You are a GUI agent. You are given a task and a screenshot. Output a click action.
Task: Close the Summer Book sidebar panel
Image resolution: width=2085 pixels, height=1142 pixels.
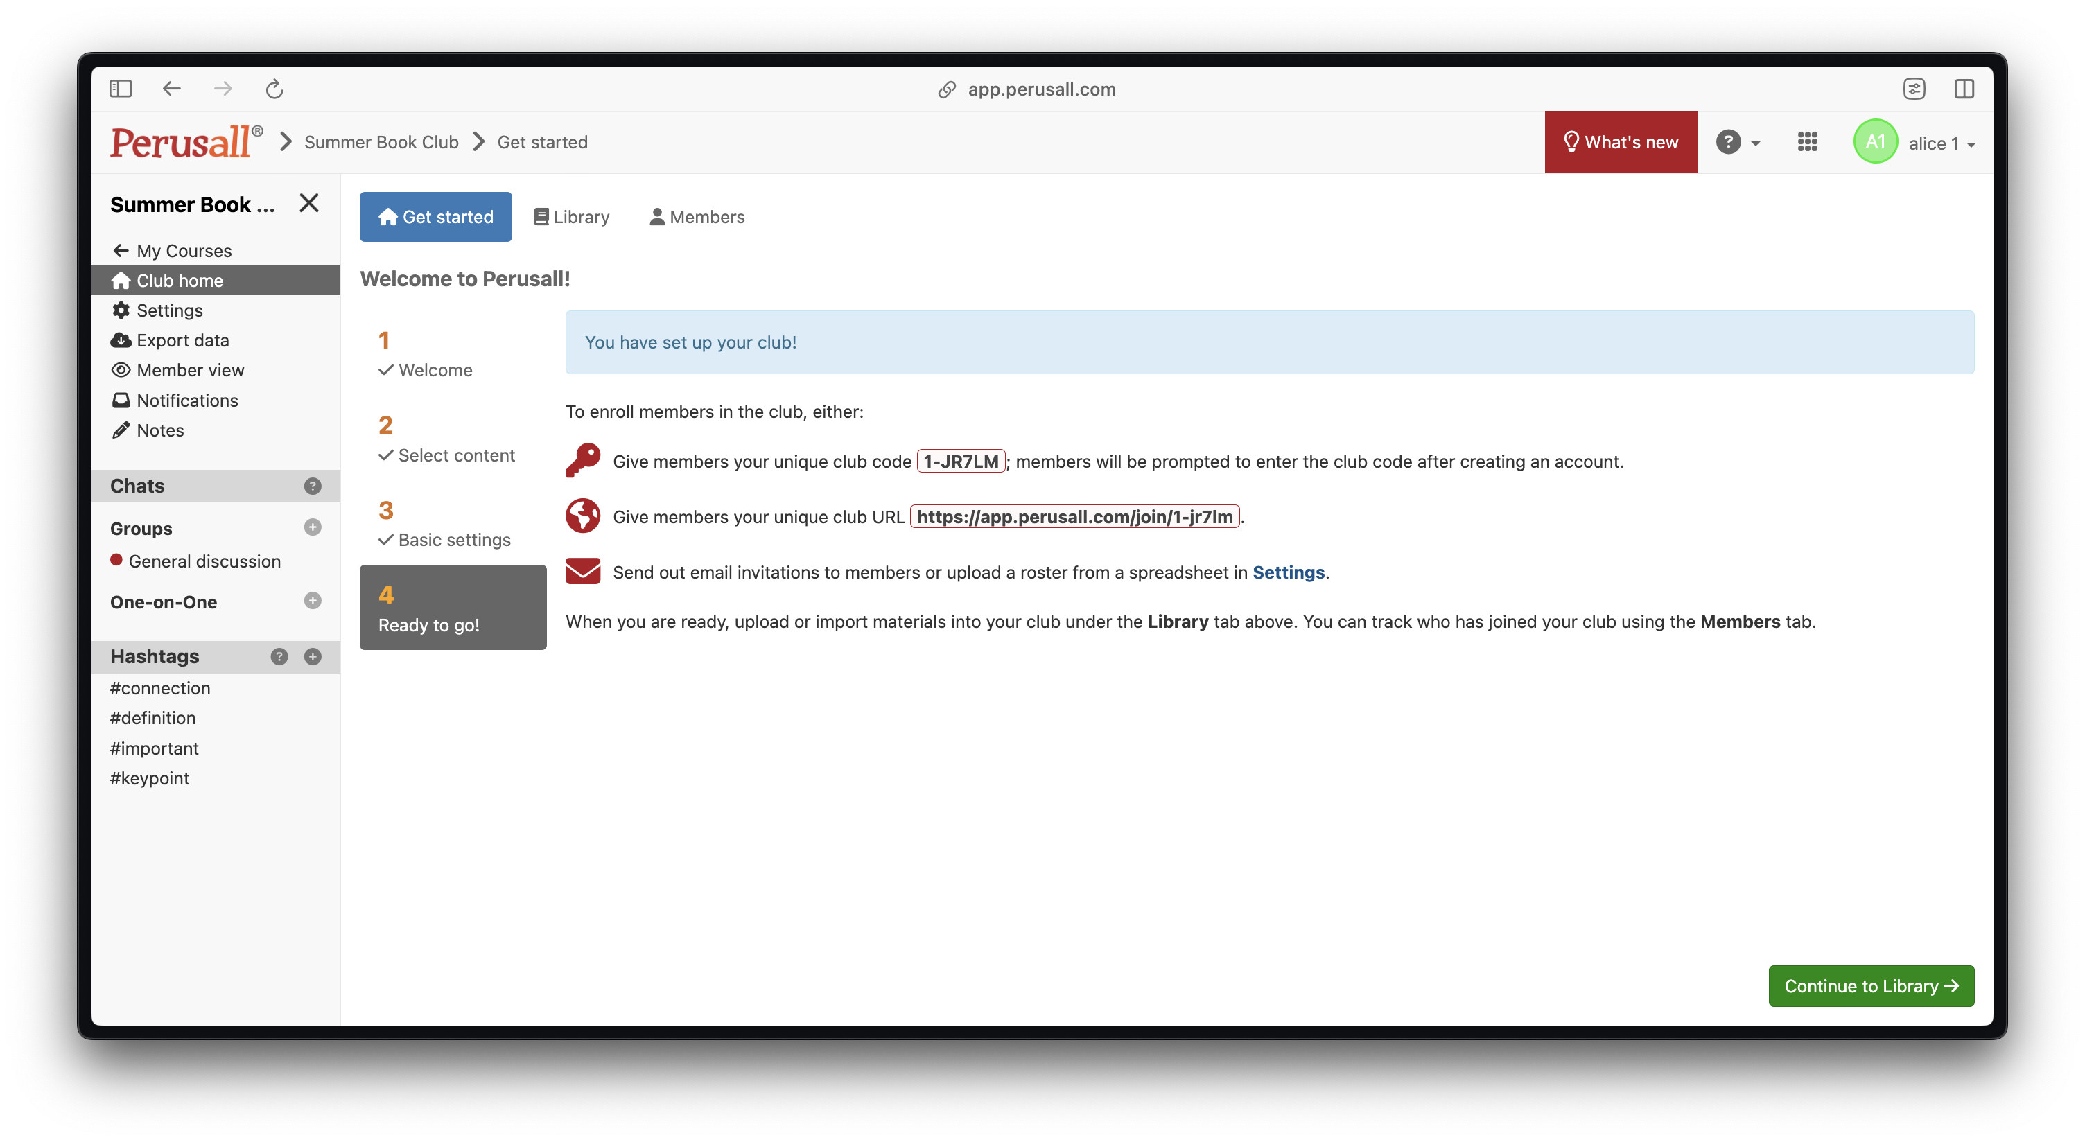click(309, 203)
